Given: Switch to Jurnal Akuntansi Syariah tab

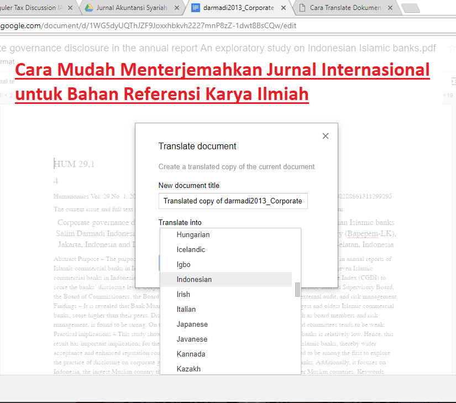Looking at the screenshot, I should coord(132,8).
